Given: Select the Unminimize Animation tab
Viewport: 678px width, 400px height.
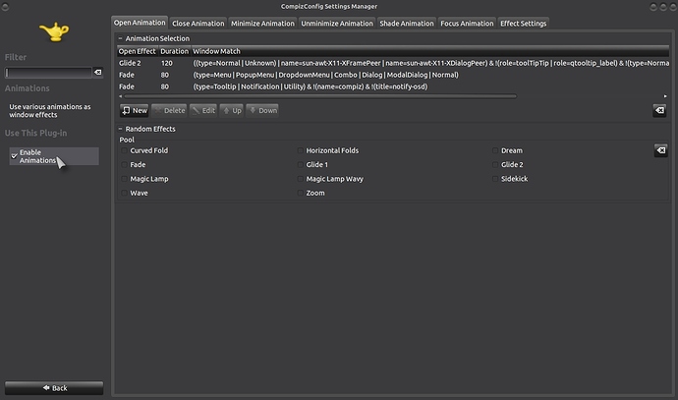Looking at the screenshot, I should click(x=337, y=24).
